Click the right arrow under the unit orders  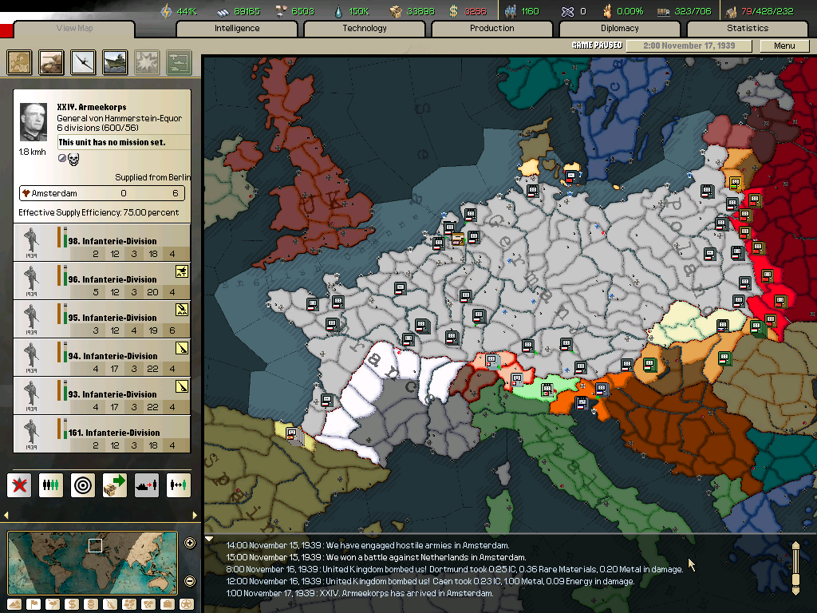[x=195, y=515]
